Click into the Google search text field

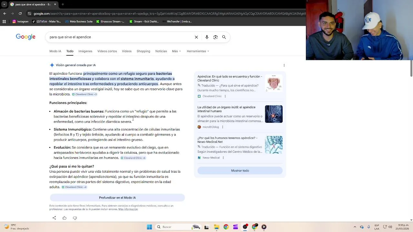[x=119, y=37]
